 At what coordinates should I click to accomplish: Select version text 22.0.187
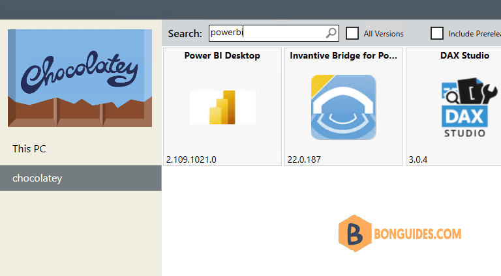(x=304, y=159)
